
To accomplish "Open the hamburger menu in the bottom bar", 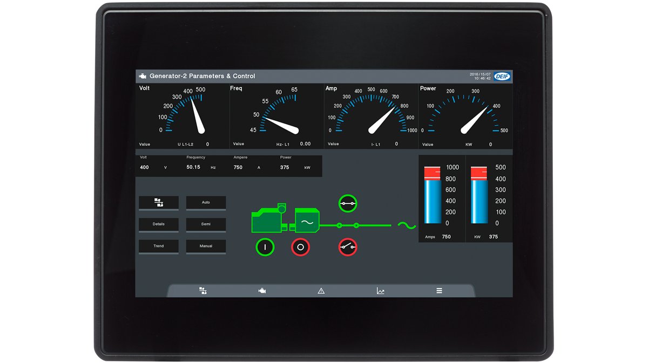I will click(x=440, y=291).
